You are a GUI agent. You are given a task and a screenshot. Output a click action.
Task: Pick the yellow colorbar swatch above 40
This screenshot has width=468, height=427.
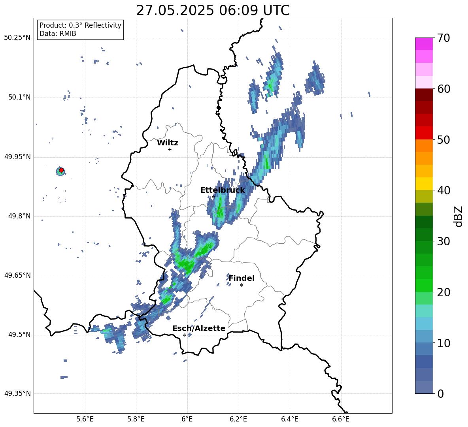click(424, 184)
